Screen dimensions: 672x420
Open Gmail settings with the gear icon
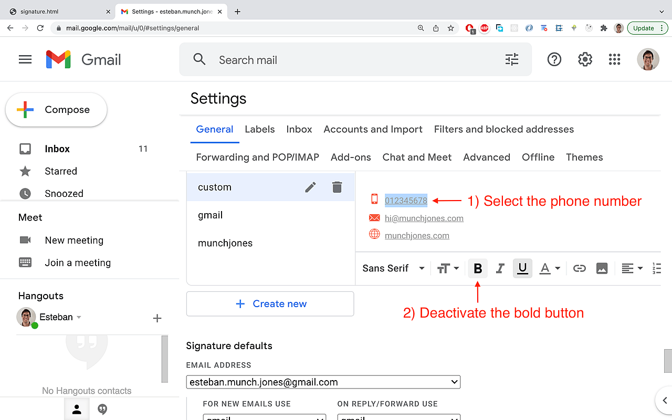[x=585, y=59]
